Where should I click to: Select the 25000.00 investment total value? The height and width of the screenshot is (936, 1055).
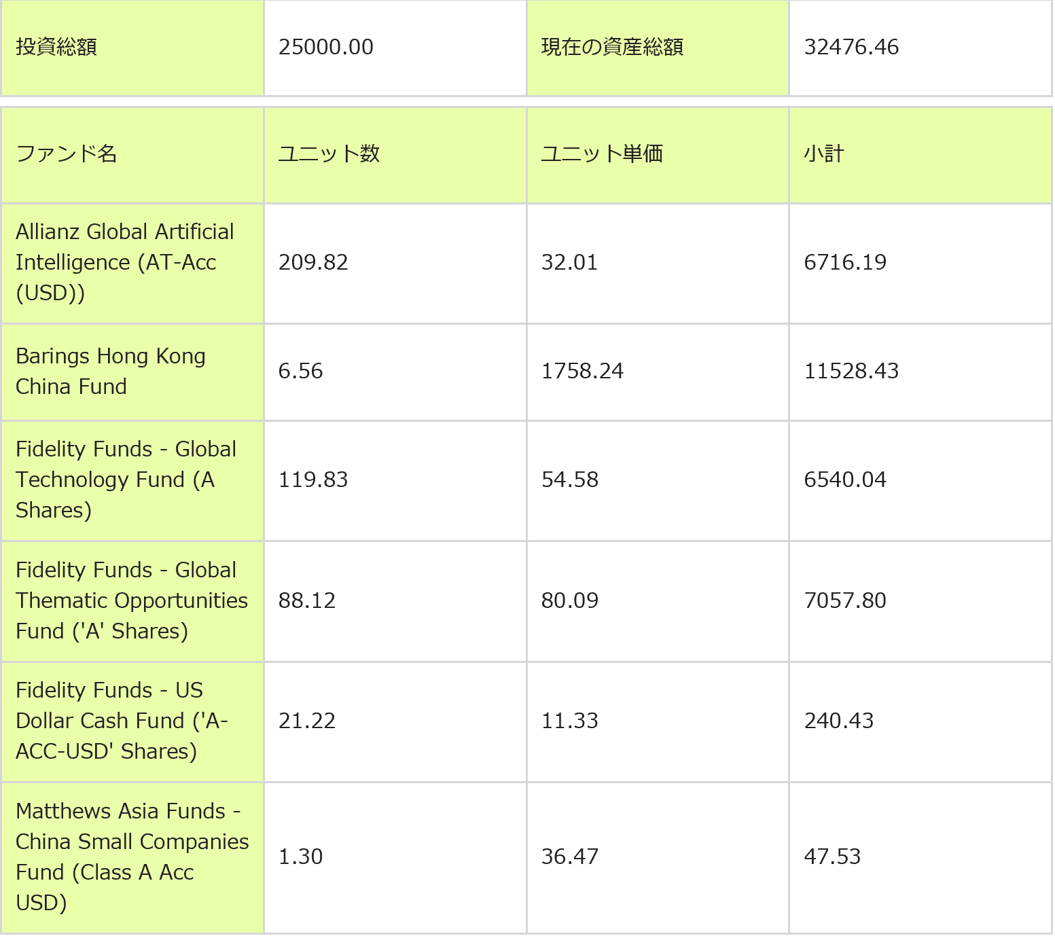[325, 47]
